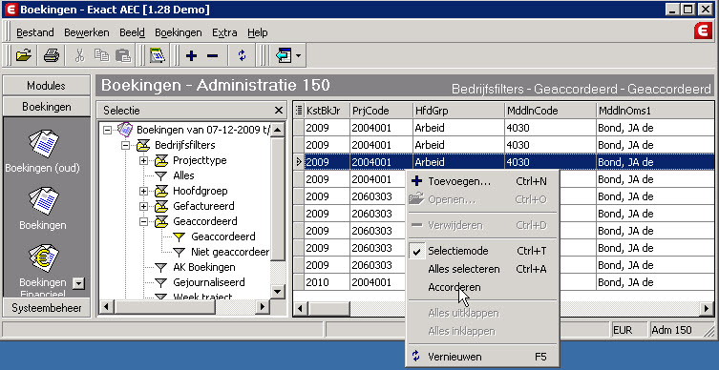
Task: Click the Boekingen sidebar tab button
Action: (47, 107)
